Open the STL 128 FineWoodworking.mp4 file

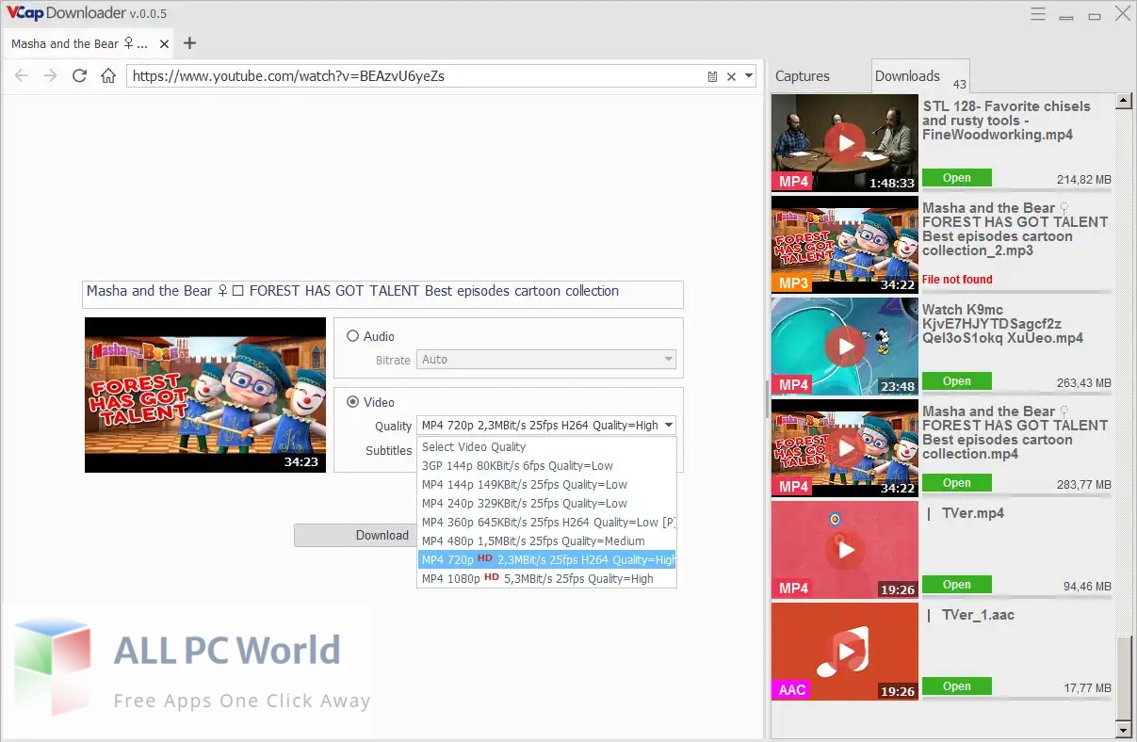(x=956, y=177)
